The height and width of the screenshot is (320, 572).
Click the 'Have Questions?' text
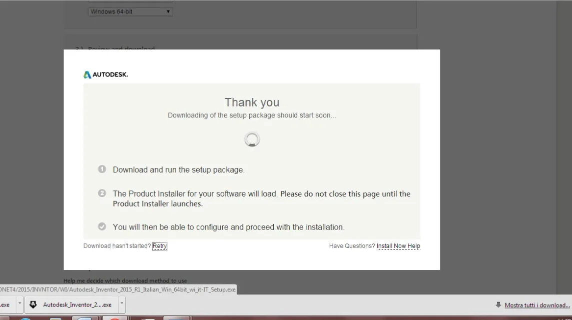click(352, 246)
